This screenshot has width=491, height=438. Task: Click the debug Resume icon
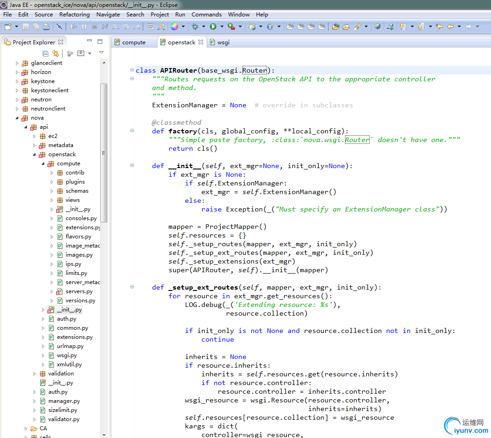click(x=73, y=26)
